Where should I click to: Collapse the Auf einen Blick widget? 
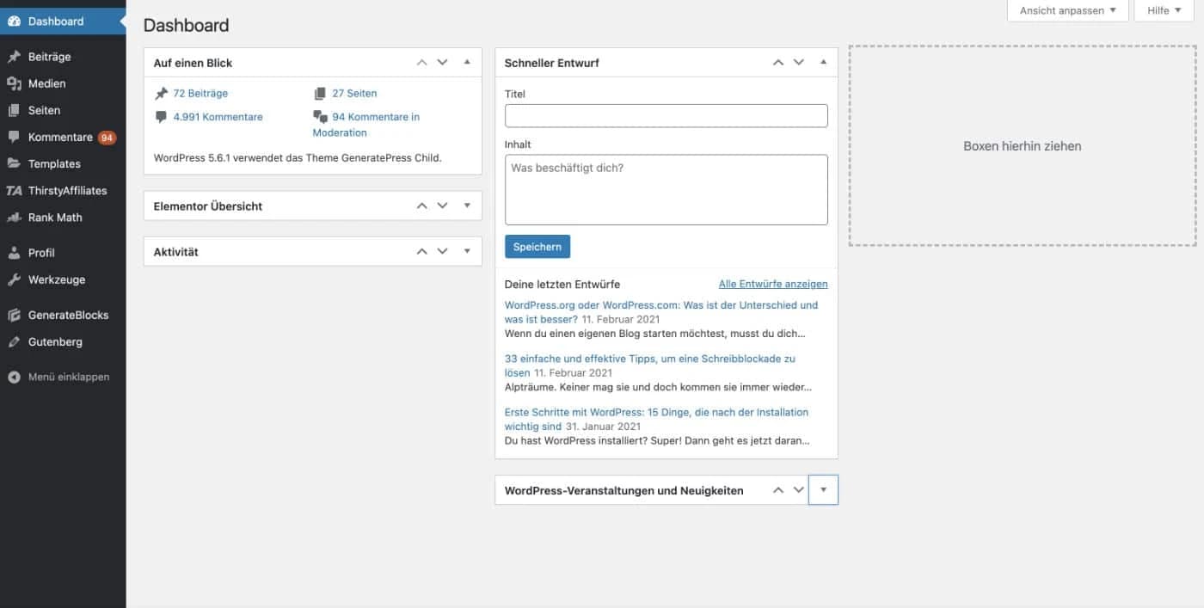pyautogui.click(x=467, y=62)
